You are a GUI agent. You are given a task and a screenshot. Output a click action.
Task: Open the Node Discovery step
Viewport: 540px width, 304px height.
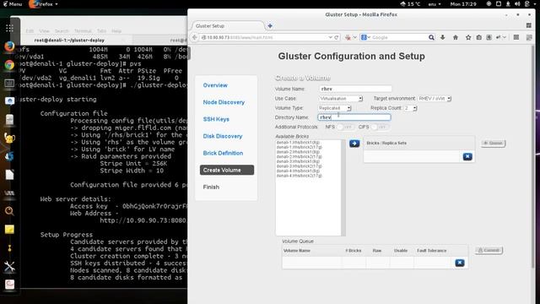(x=224, y=102)
